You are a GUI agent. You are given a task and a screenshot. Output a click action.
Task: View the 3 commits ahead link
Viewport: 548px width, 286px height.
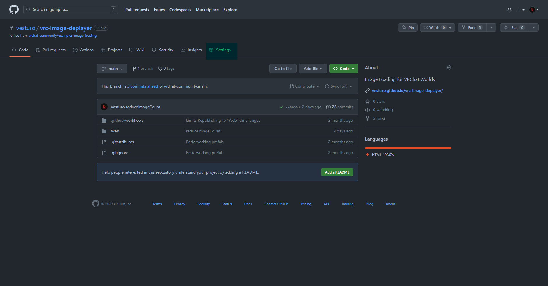coord(143,86)
